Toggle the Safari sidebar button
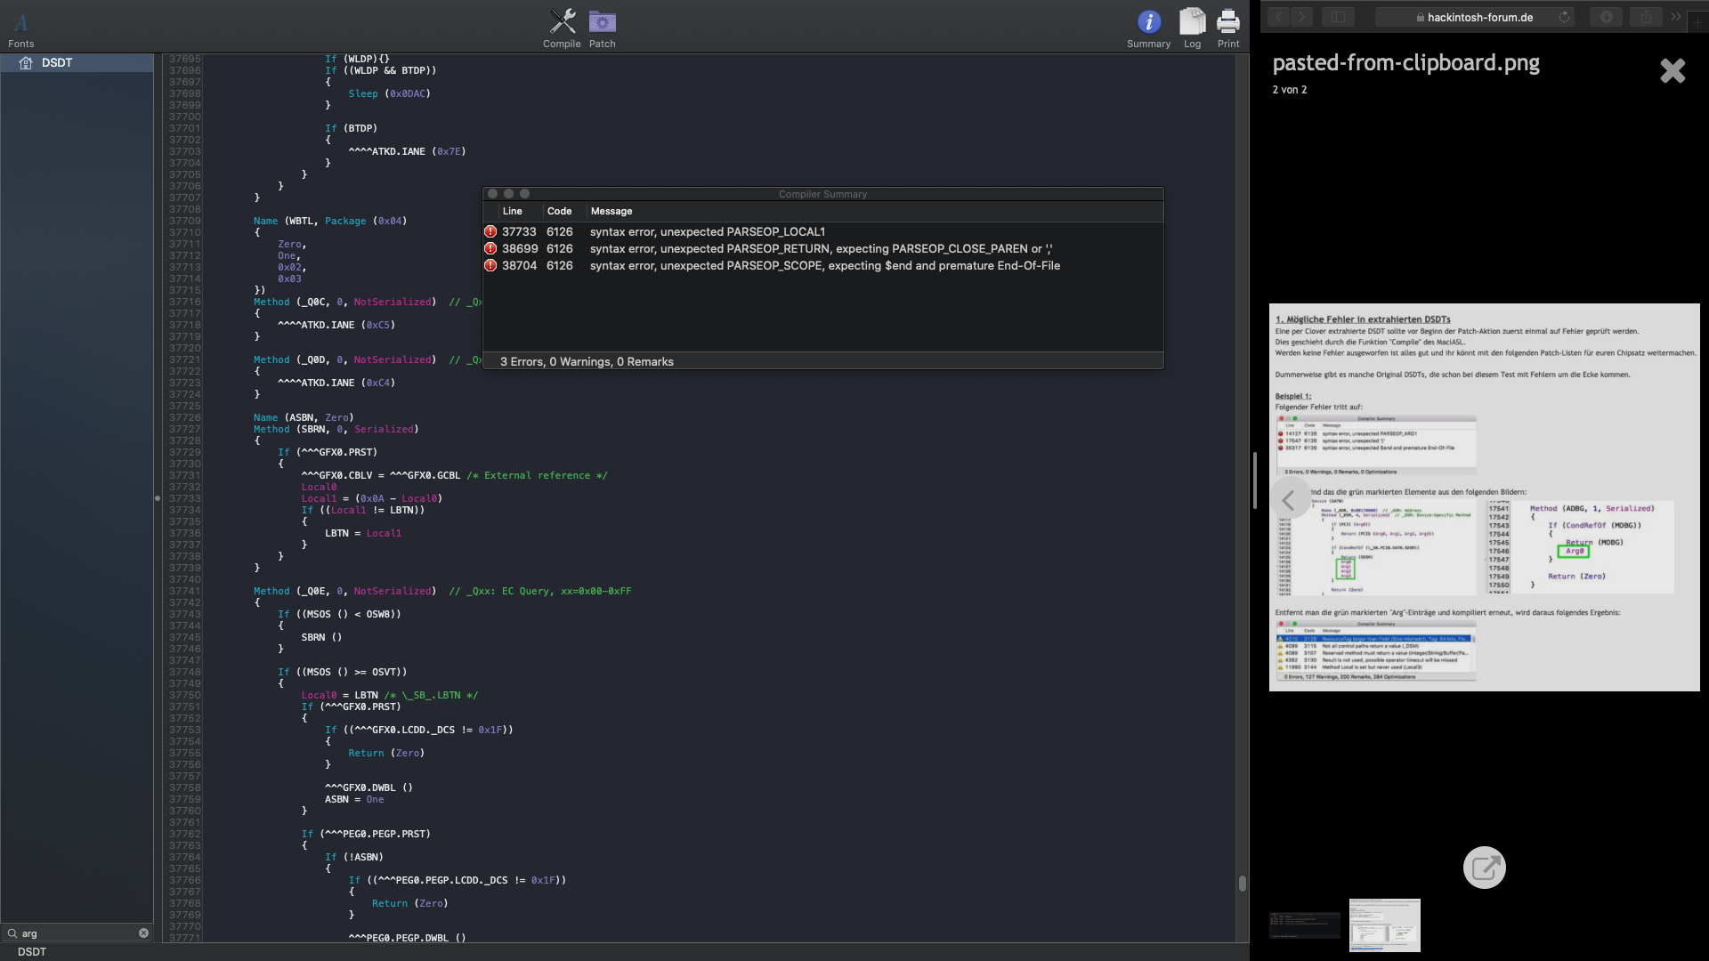This screenshot has width=1709, height=961. [x=1337, y=17]
